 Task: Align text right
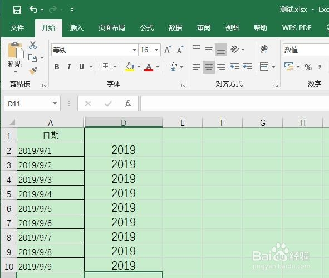pos(221,67)
